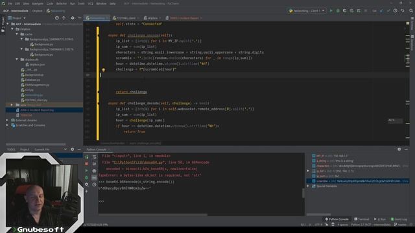Collapse the first Background.py cache folder

(x=21, y=39)
